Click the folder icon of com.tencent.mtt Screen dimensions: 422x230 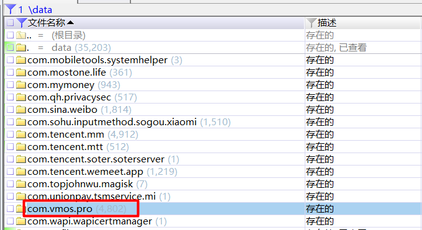coord(20,146)
